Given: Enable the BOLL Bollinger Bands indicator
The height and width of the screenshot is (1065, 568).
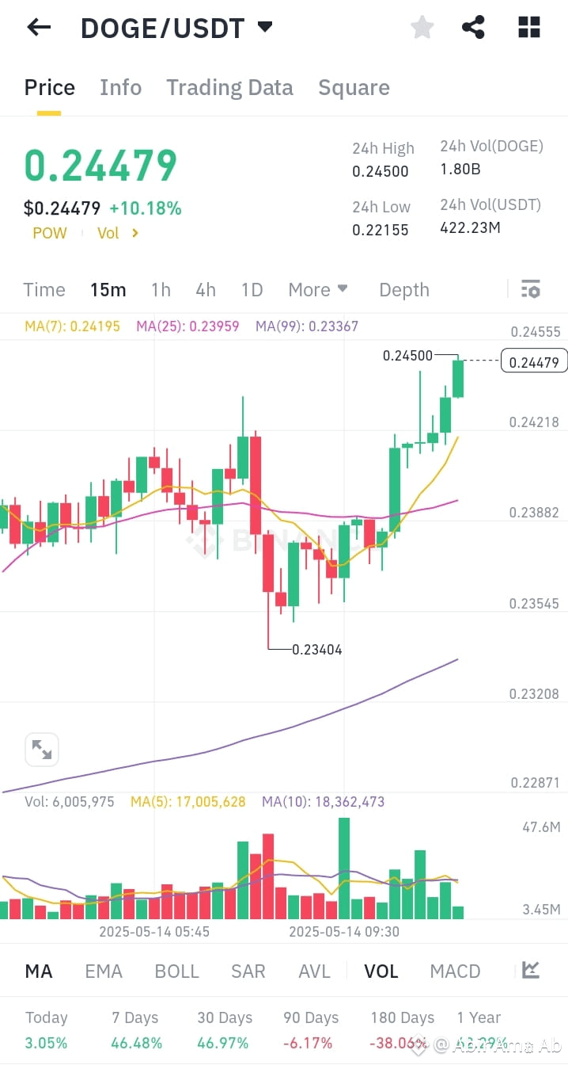Looking at the screenshot, I should [x=176, y=971].
